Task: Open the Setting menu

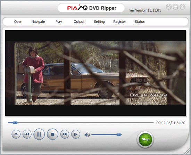Action: [99, 22]
